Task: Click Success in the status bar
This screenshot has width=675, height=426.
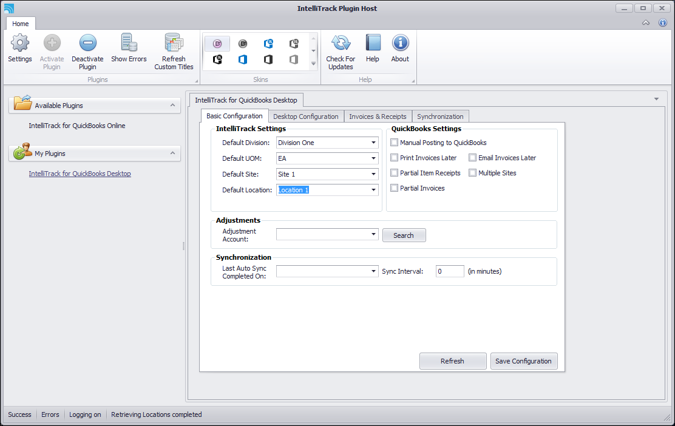Action: (x=19, y=414)
